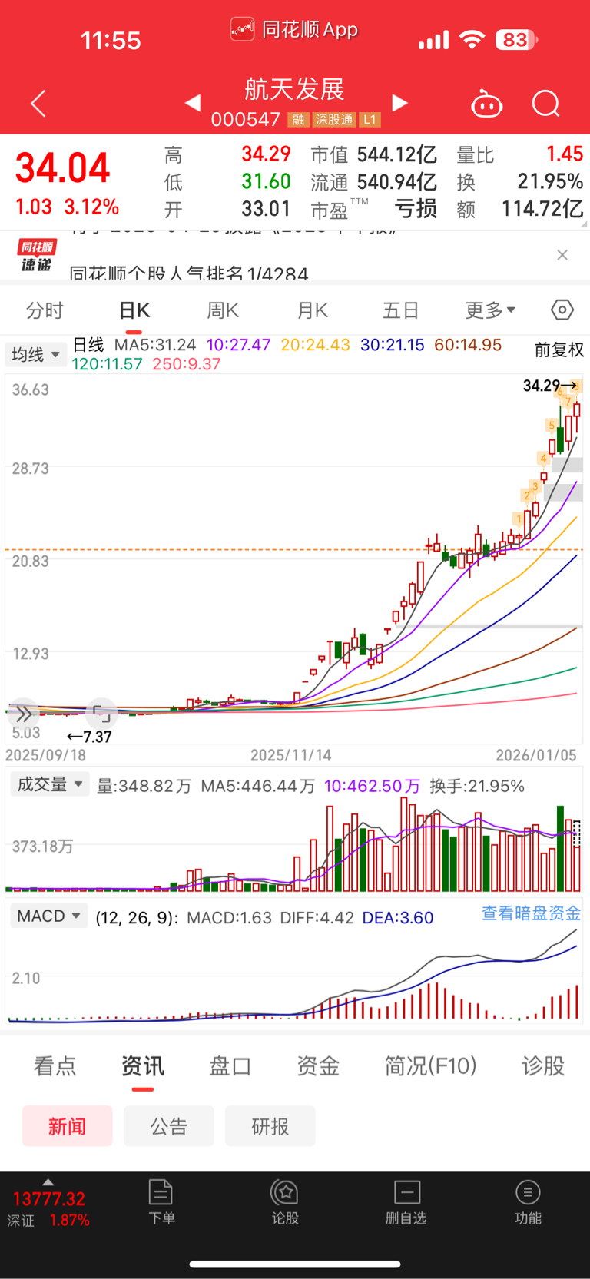This screenshot has width=590, height=1279.
Task: Tap the back arrow in header
Action: click(38, 103)
